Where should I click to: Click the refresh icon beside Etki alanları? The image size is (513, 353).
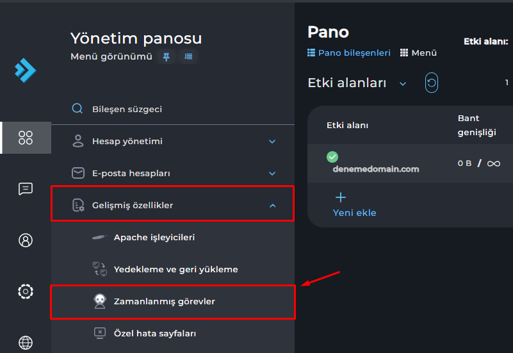pyautogui.click(x=432, y=83)
